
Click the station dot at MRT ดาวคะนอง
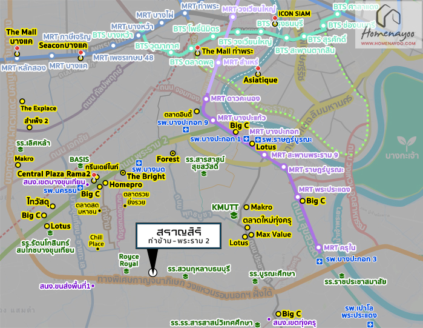(206, 99)
